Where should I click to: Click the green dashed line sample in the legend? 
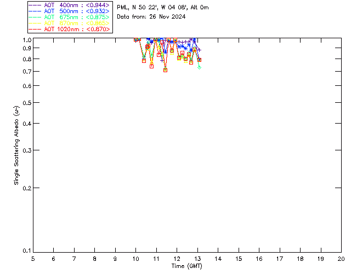[x=35, y=17]
